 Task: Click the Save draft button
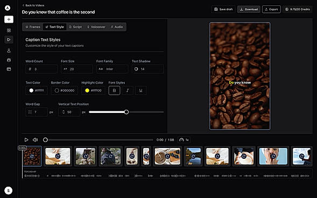[223, 9]
